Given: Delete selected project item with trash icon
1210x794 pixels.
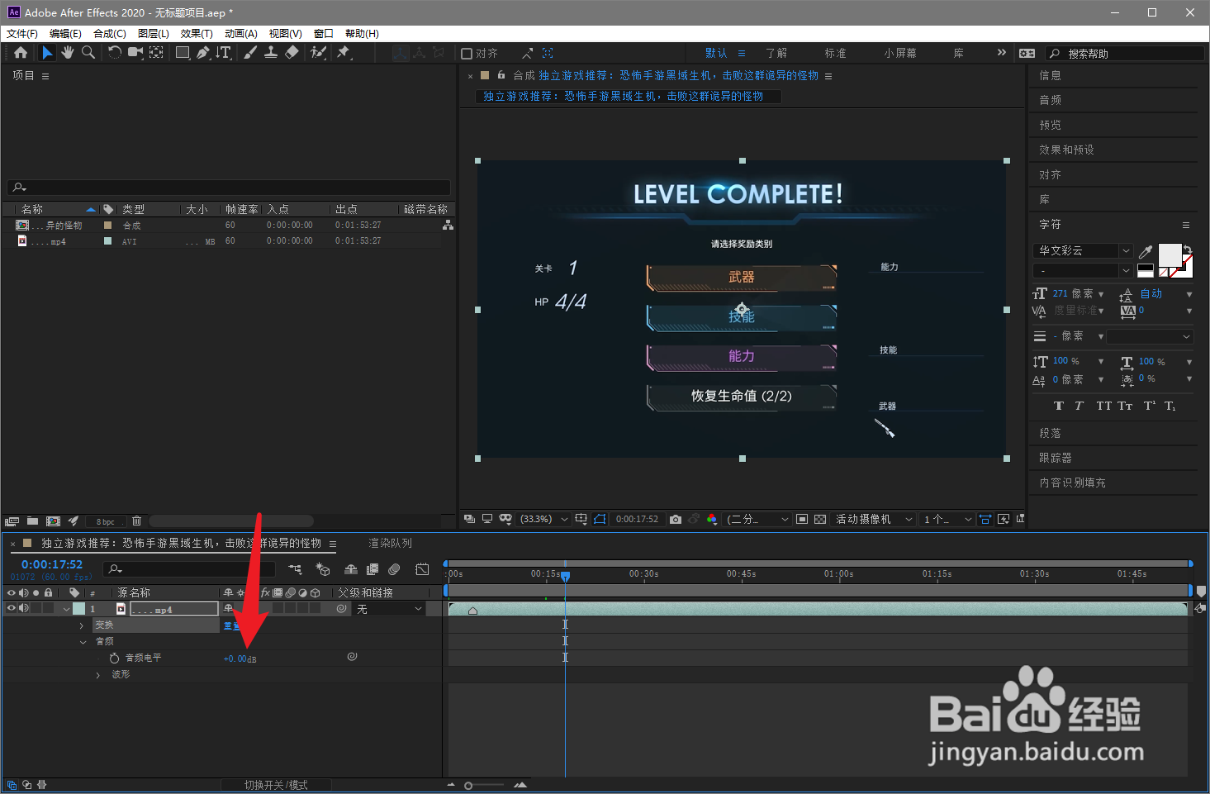Looking at the screenshot, I should point(137,521).
